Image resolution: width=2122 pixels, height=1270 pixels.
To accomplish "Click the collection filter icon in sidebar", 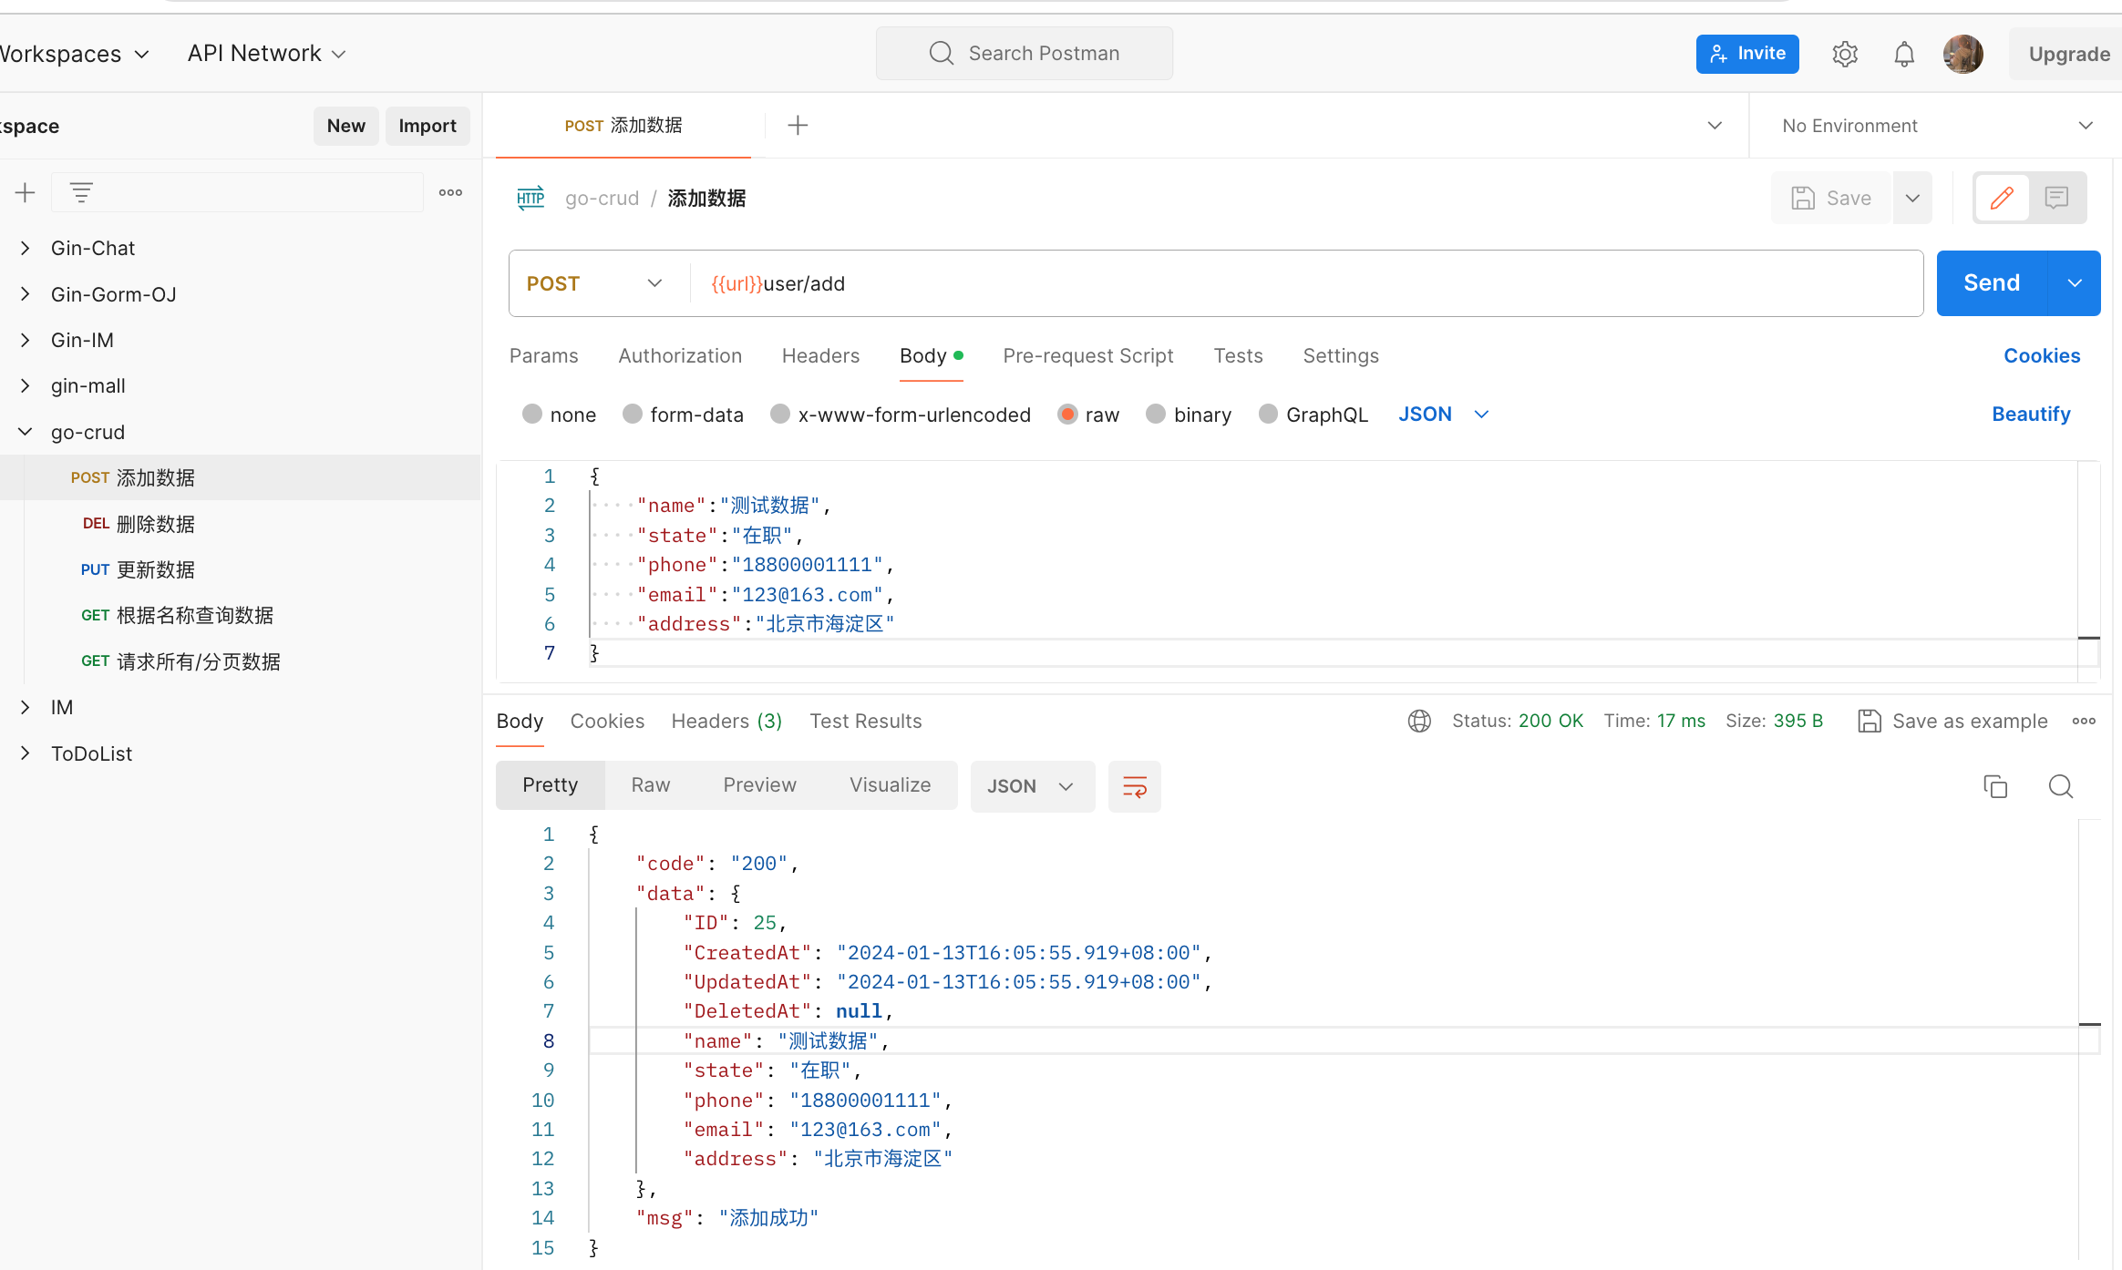I will click(x=81, y=192).
